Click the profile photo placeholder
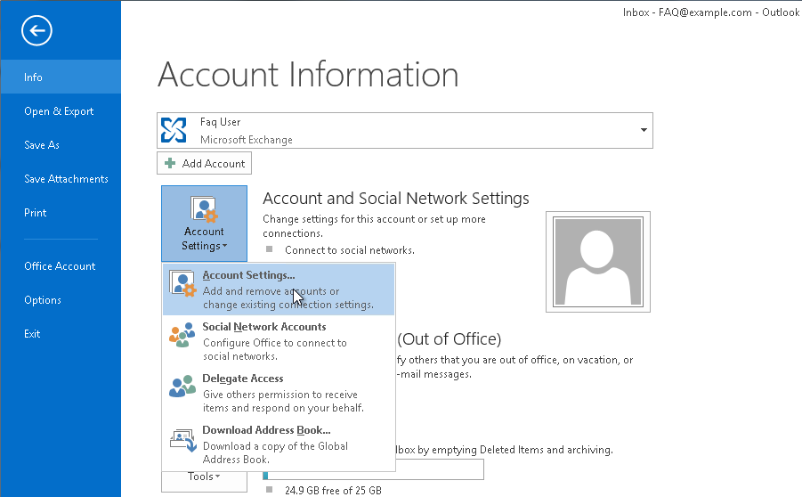This screenshot has height=497, width=802. tap(598, 262)
